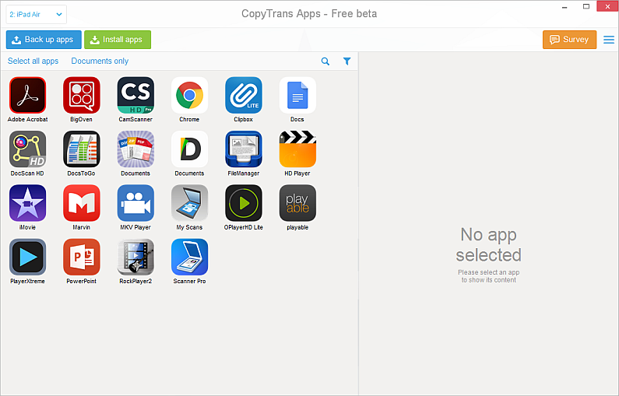
Task: Select the Clipbox app icon
Action: tap(244, 95)
